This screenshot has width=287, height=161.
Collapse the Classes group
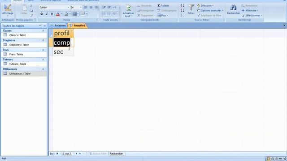pos(43,31)
